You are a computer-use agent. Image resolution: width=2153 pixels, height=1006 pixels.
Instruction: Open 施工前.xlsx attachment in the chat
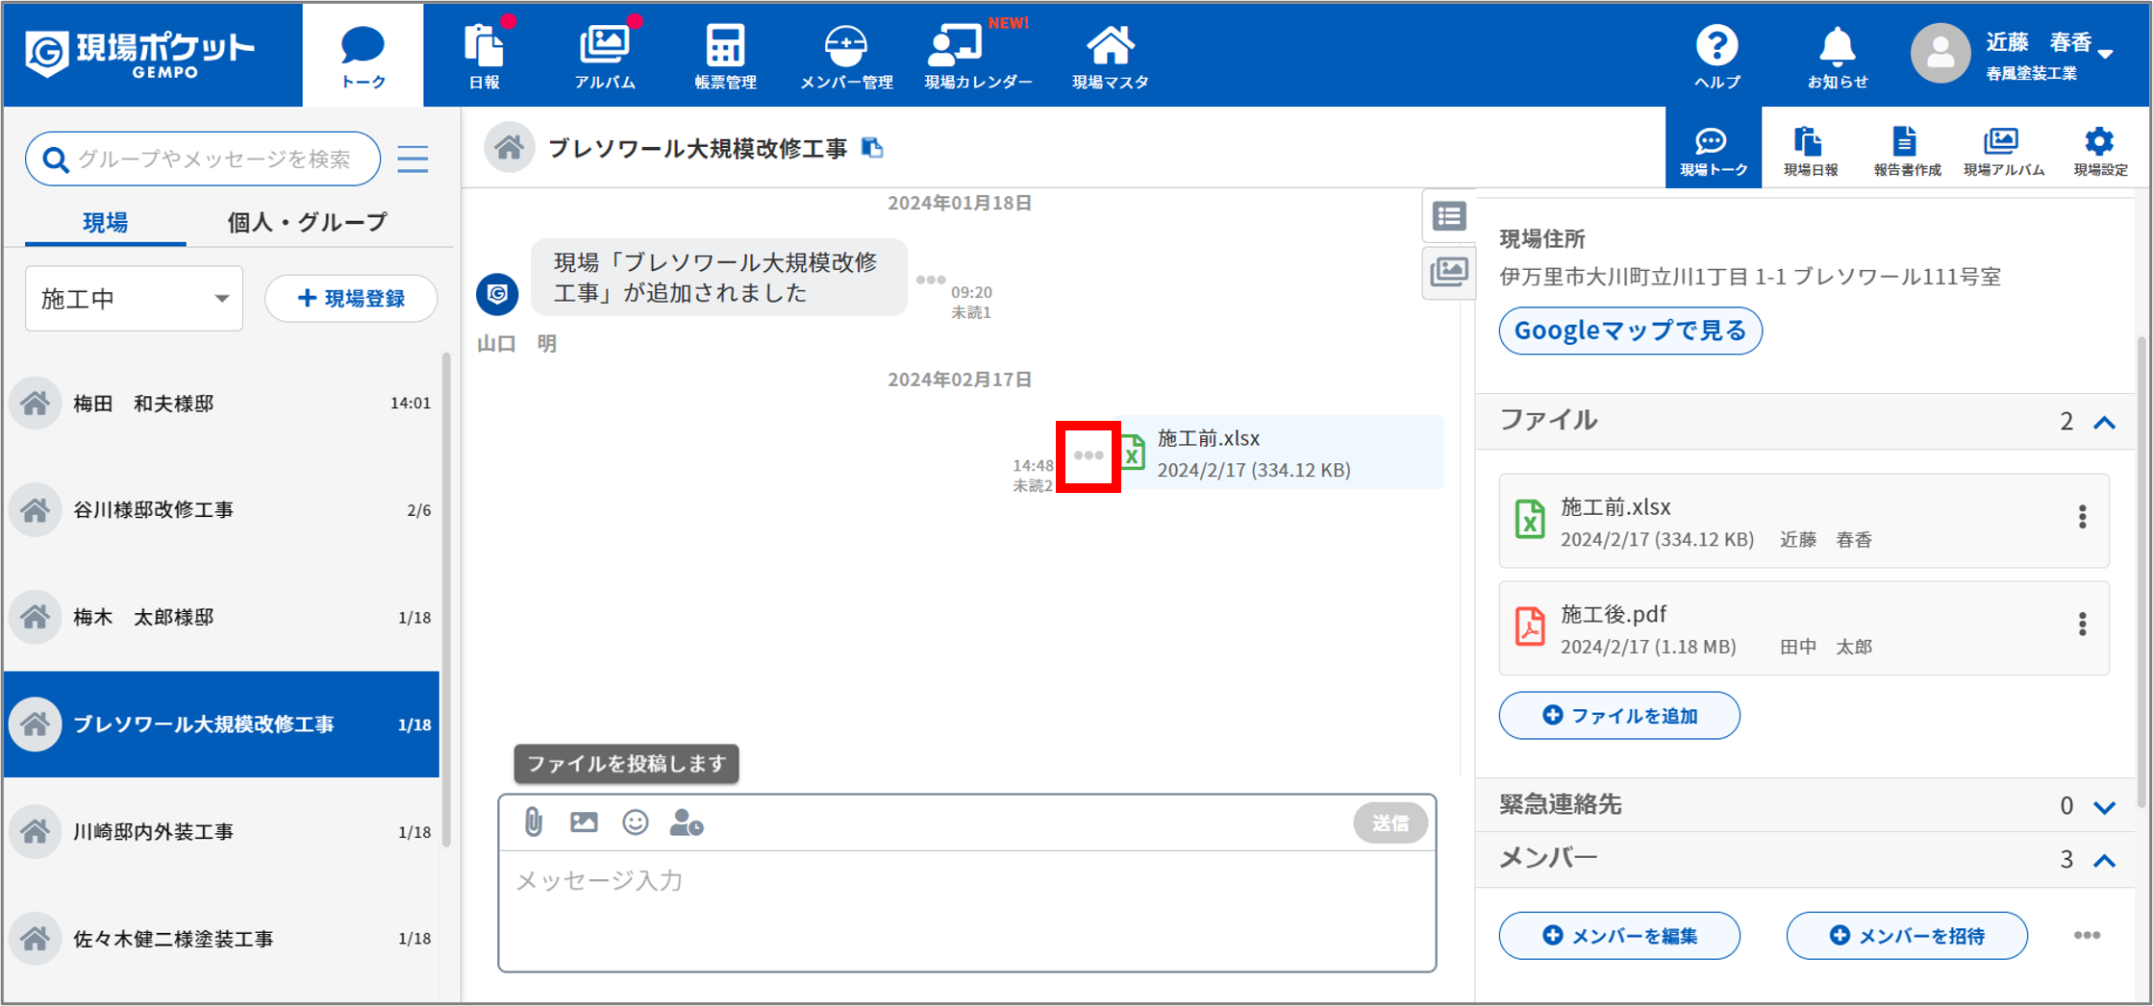click(x=1280, y=453)
